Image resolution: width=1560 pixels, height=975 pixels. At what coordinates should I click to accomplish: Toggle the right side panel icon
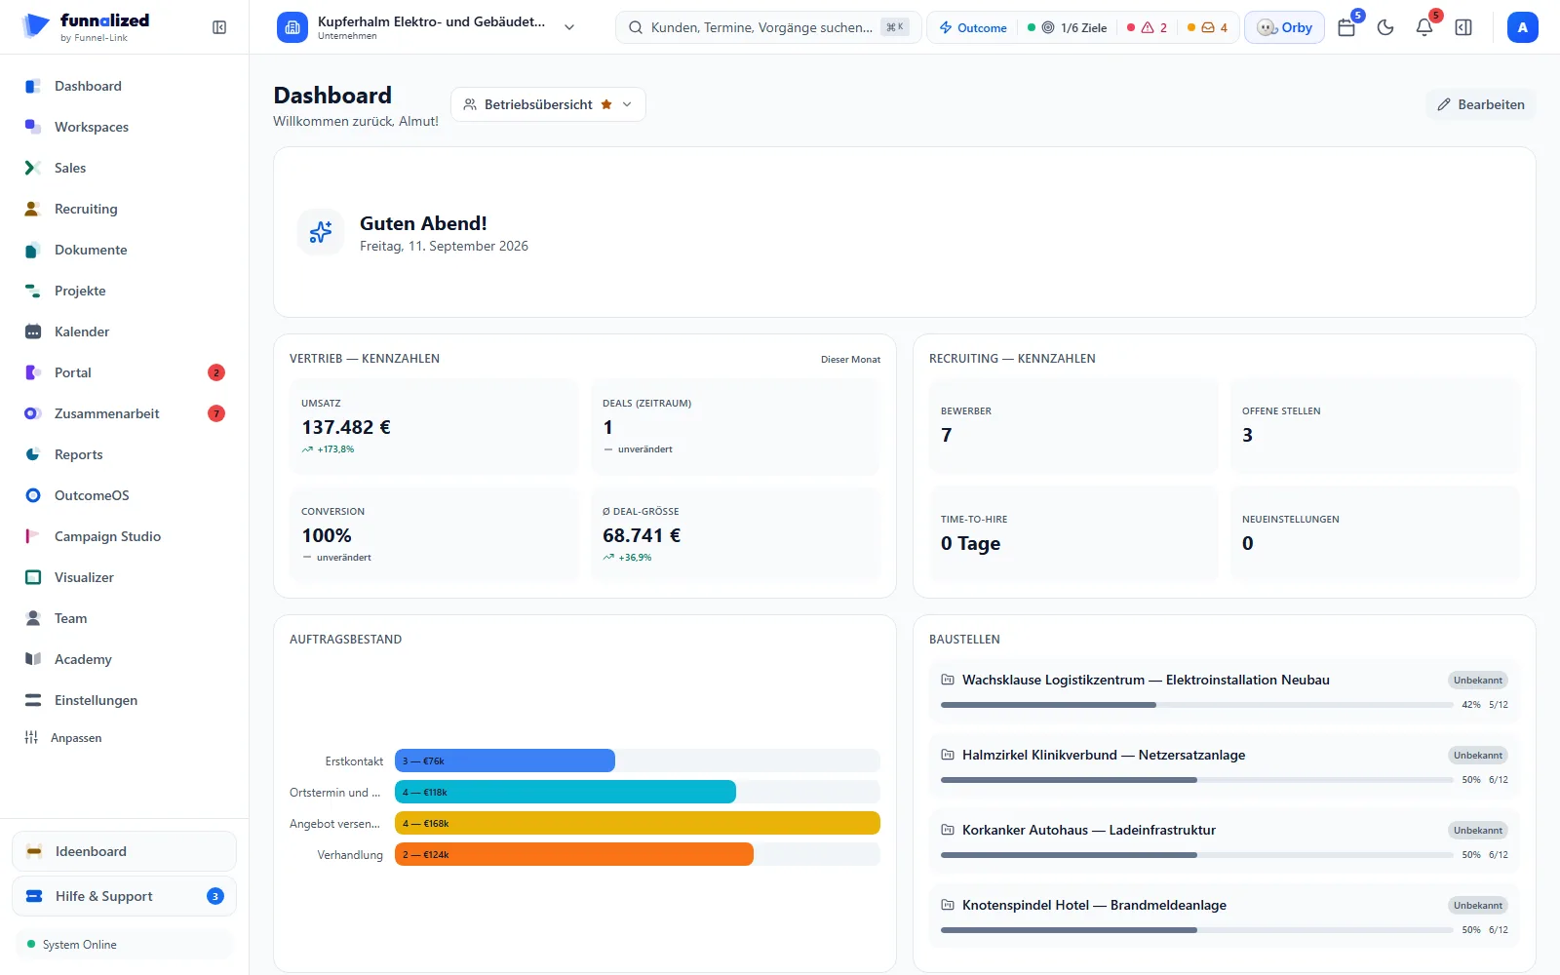[x=1463, y=27]
